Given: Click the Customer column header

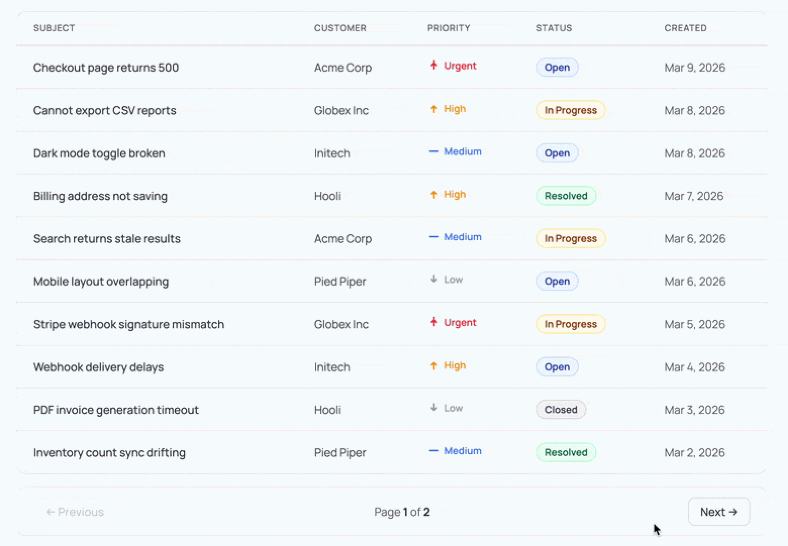Looking at the screenshot, I should (x=340, y=28).
